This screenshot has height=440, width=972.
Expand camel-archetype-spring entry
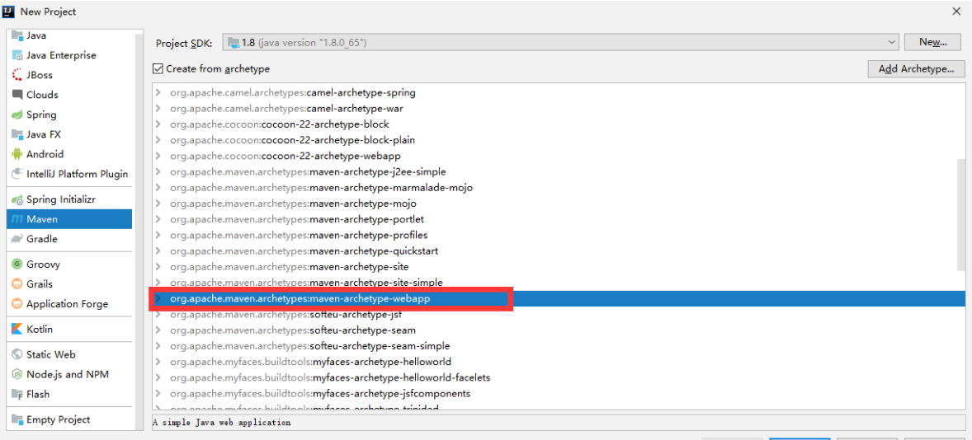tap(158, 93)
